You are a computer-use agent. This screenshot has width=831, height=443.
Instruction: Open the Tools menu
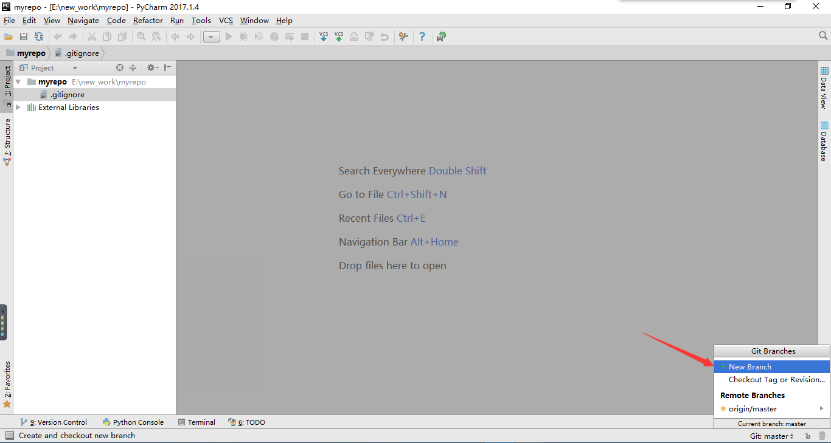tap(201, 21)
